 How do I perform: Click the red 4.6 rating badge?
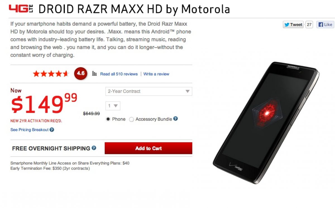point(81,74)
